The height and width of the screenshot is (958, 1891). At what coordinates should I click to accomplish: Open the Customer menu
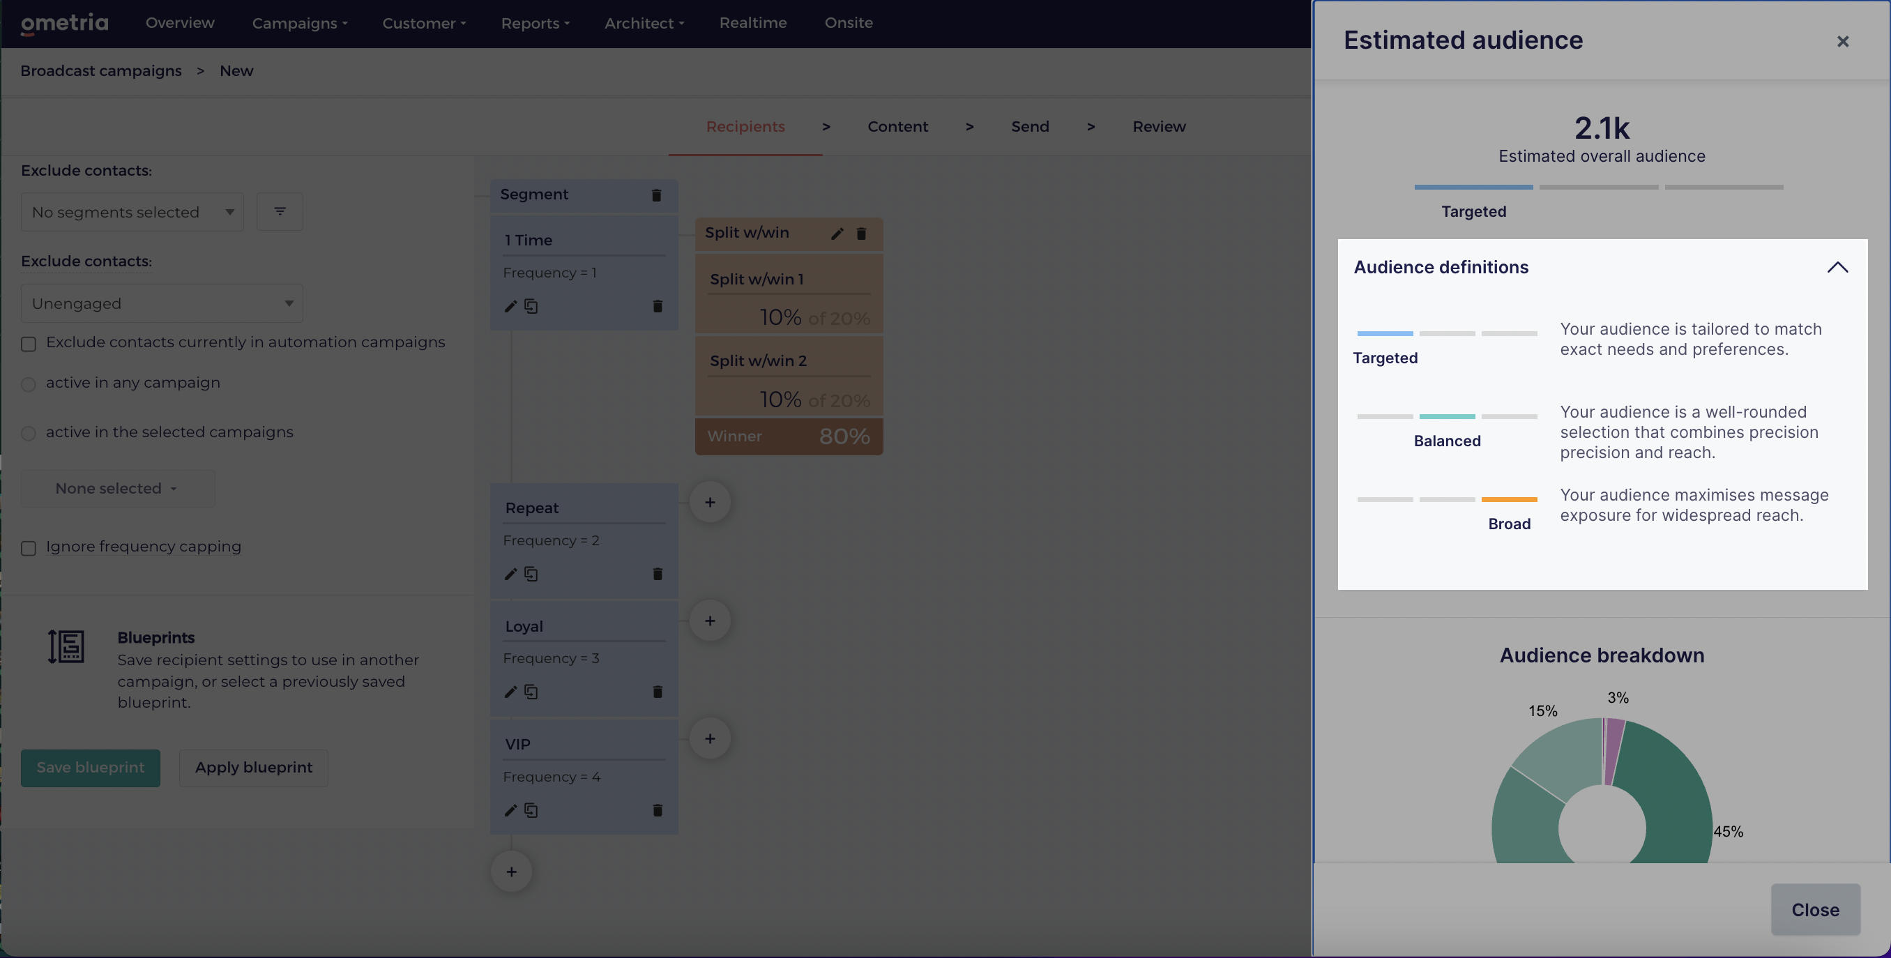coord(423,23)
